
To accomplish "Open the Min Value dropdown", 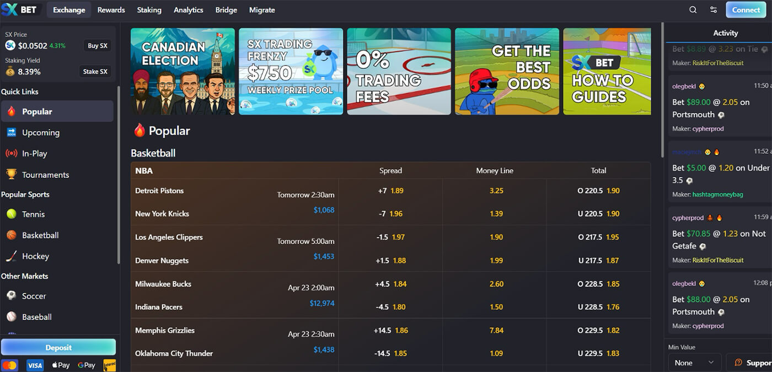I will (x=694, y=363).
